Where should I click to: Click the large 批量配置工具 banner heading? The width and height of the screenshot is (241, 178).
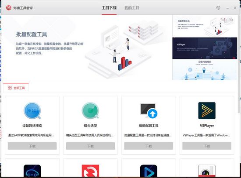click(x=32, y=34)
